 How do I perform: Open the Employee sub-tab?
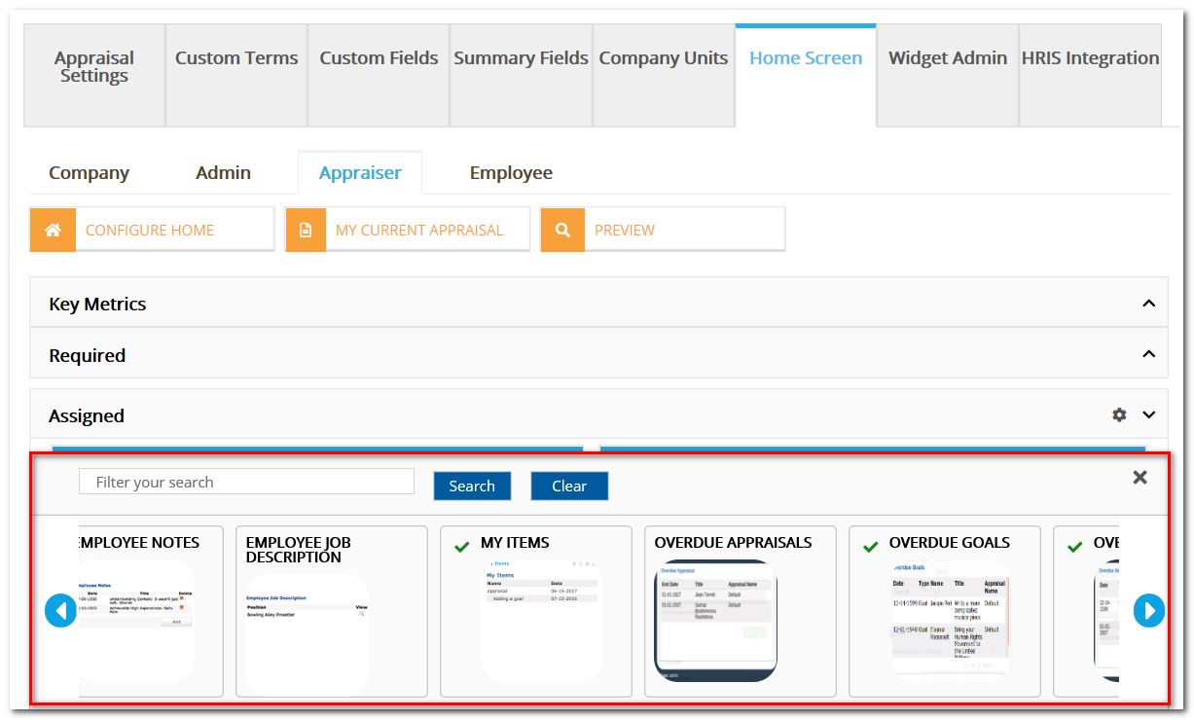click(x=510, y=172)
